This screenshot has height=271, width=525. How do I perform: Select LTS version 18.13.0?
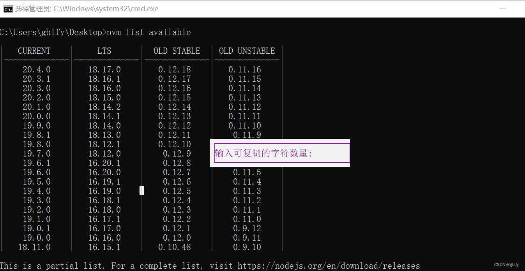(104, 135)
